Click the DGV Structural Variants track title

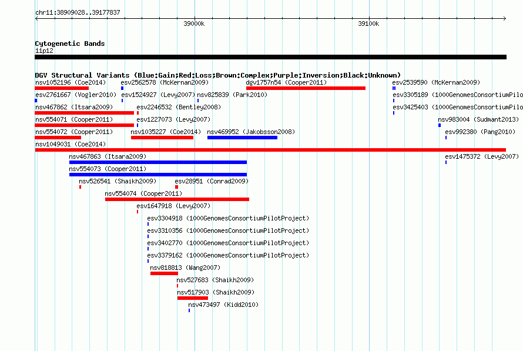click(218, 75)
